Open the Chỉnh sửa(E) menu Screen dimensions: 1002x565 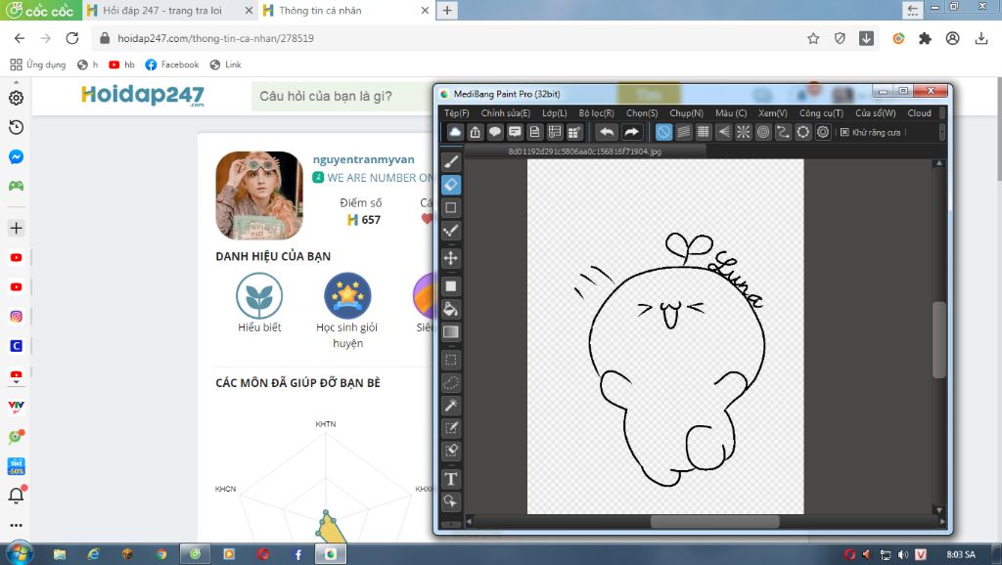[x=506, y=113]
